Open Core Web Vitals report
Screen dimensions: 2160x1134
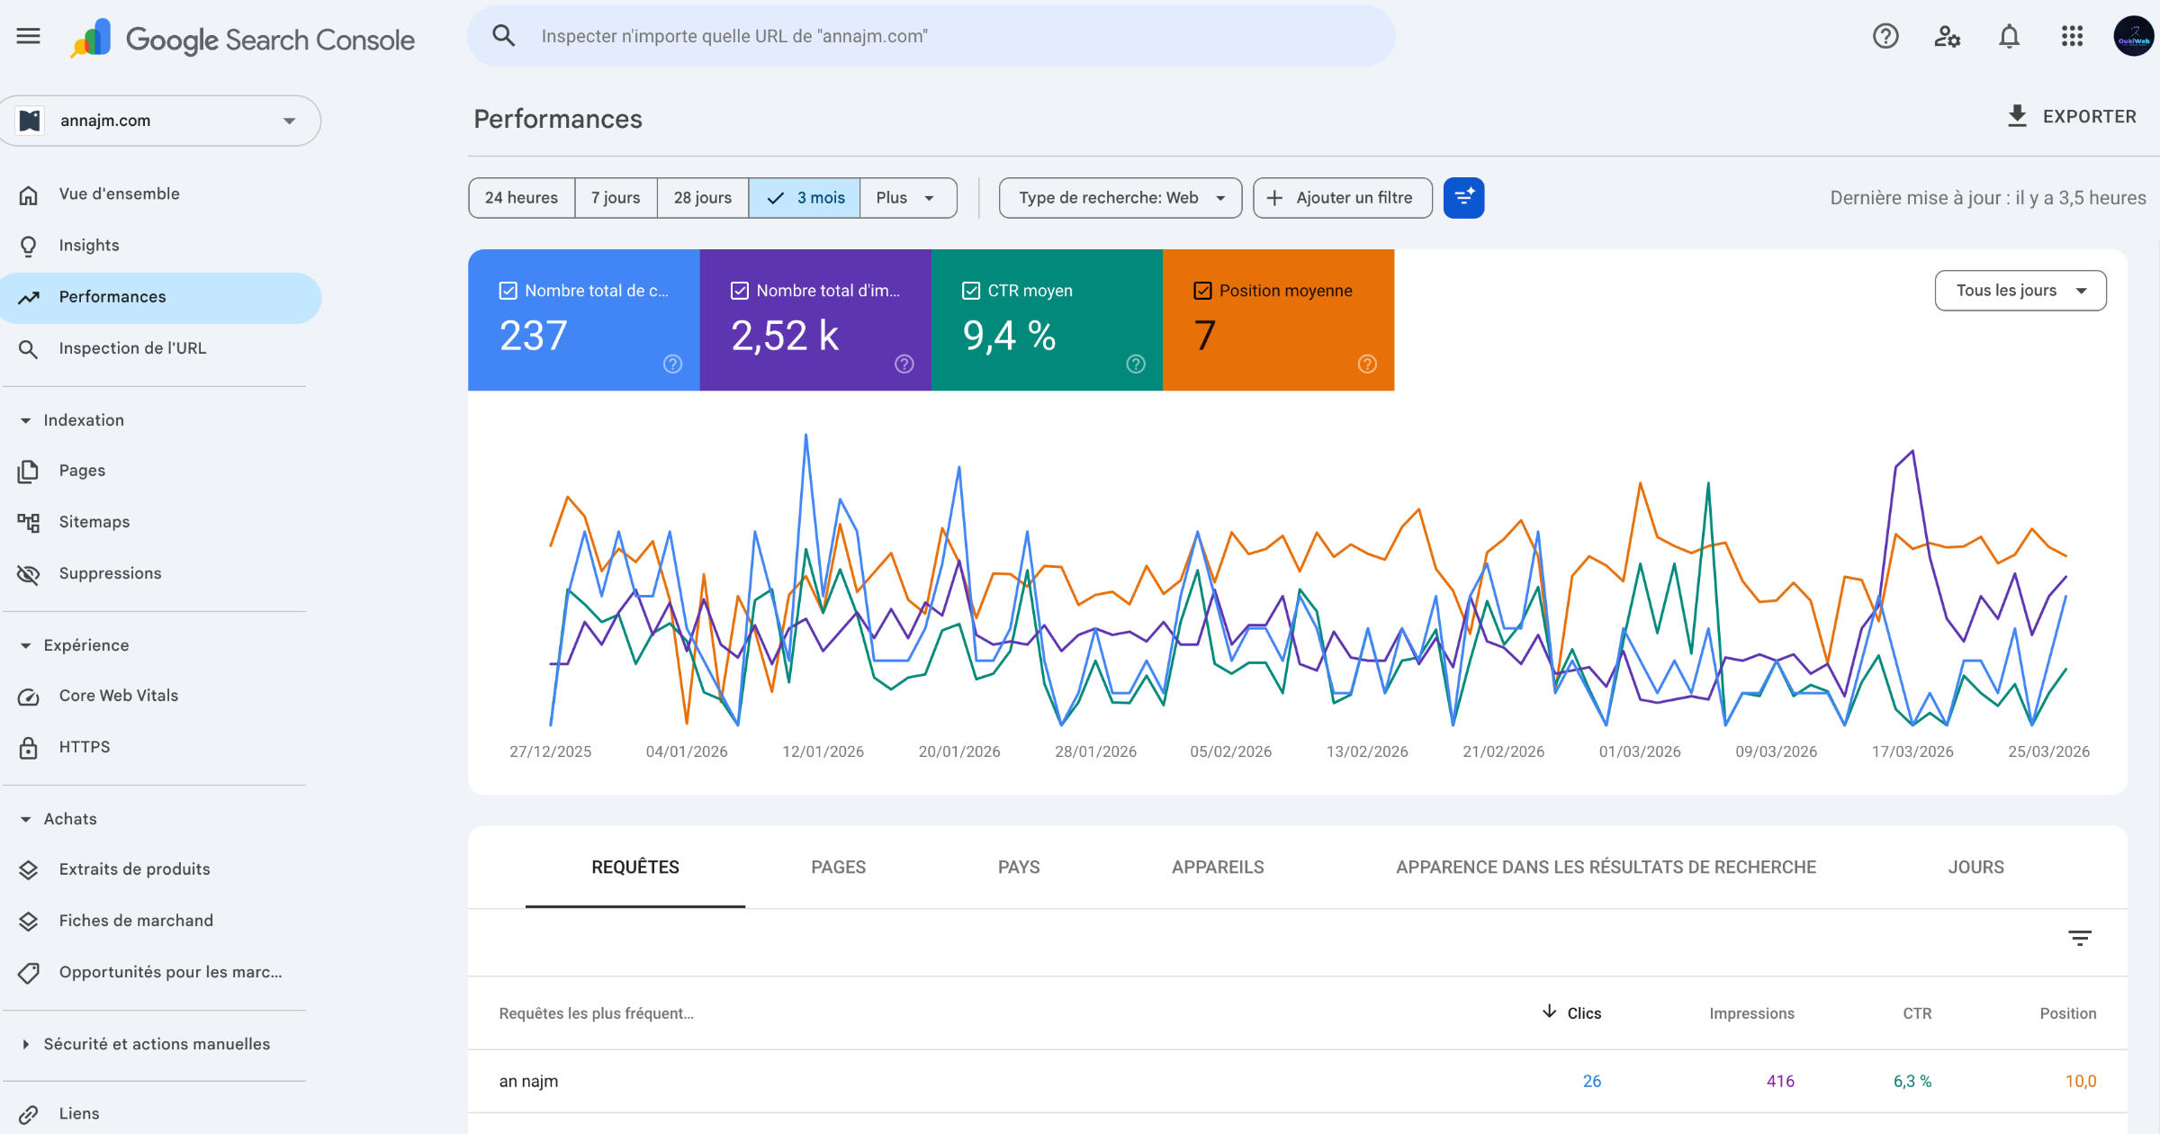[117, 695]
